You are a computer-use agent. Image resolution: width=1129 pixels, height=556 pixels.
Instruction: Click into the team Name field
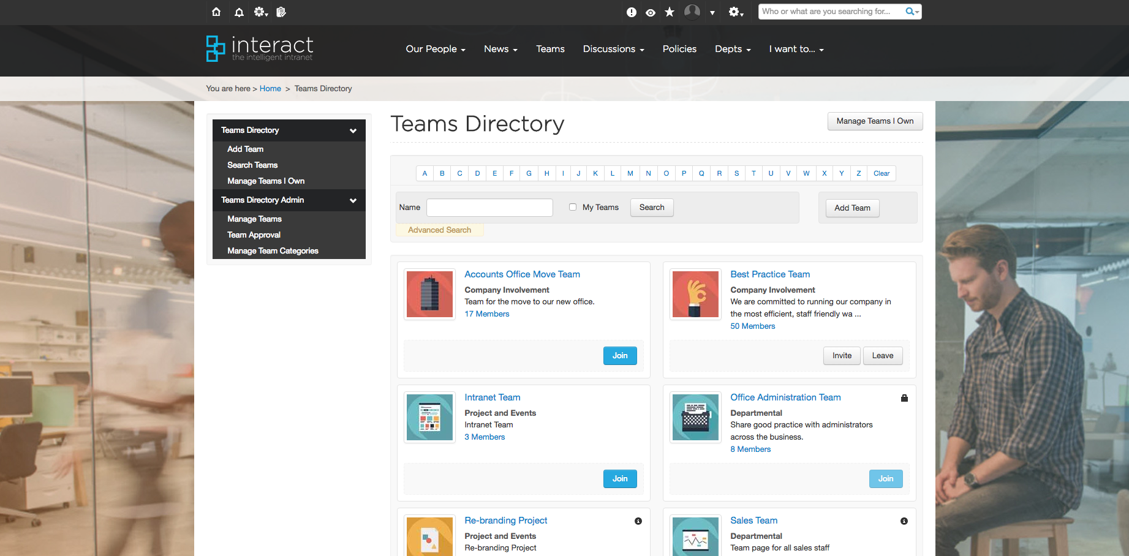point(489,208)
